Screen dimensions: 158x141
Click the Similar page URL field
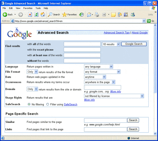point(106,121)
